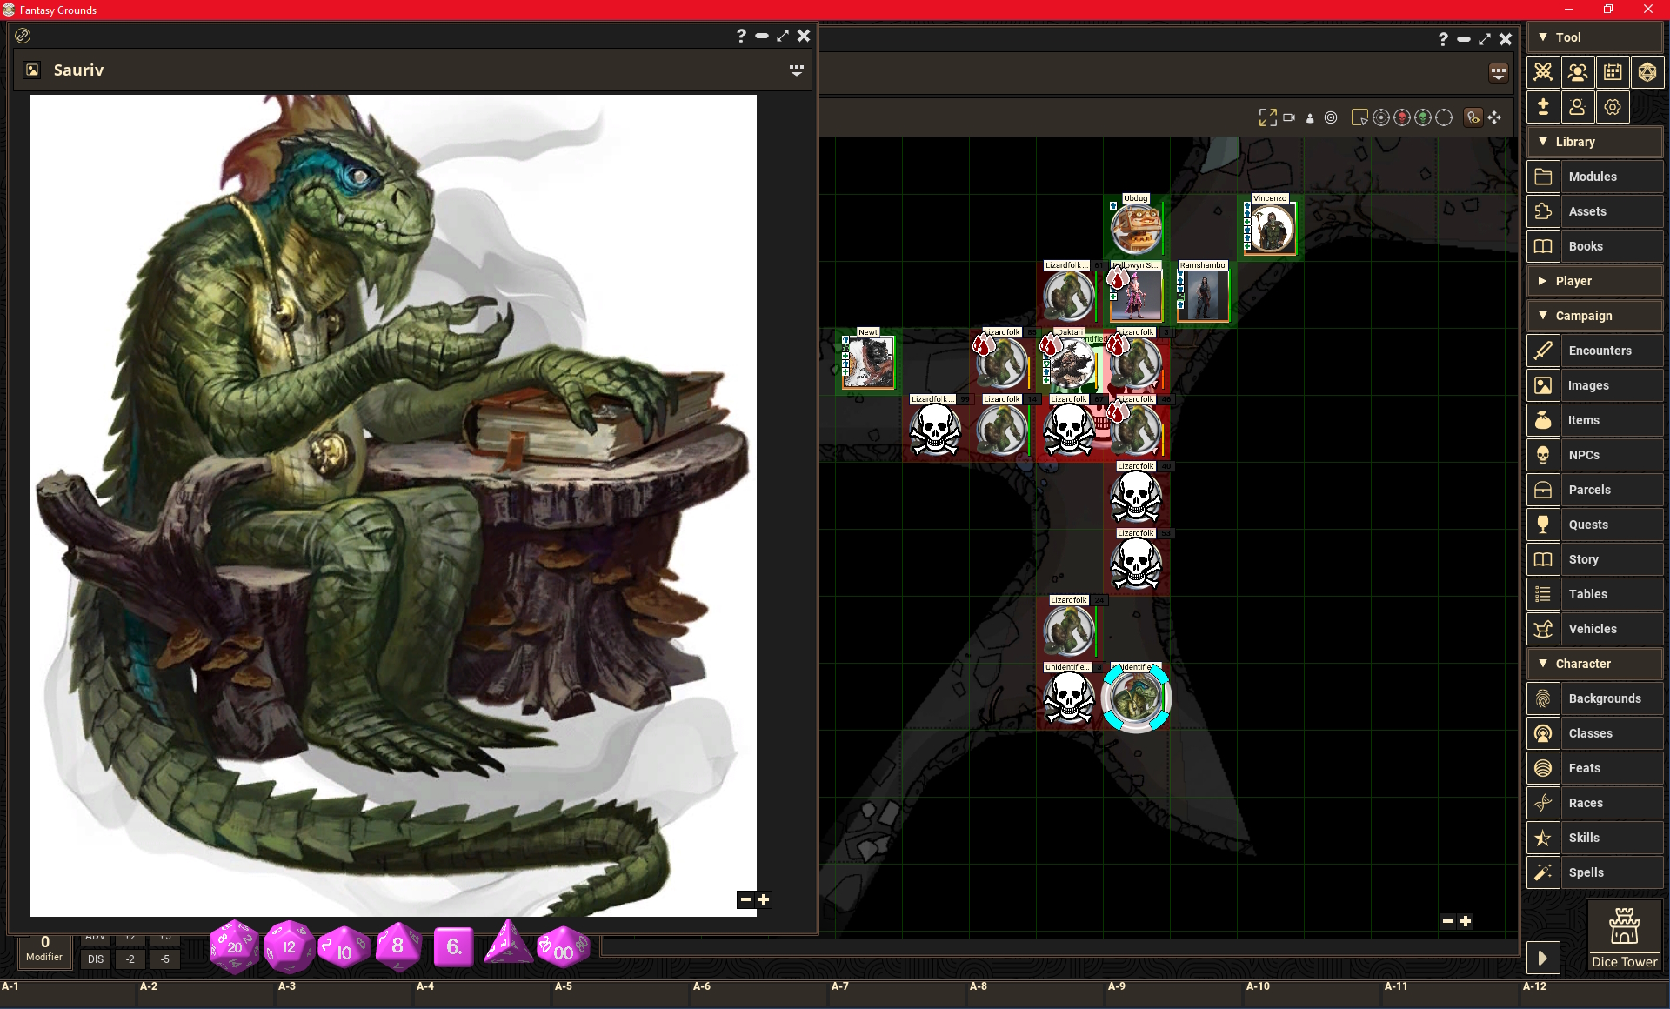Open the Sauriv window link icon

point(23,36)
